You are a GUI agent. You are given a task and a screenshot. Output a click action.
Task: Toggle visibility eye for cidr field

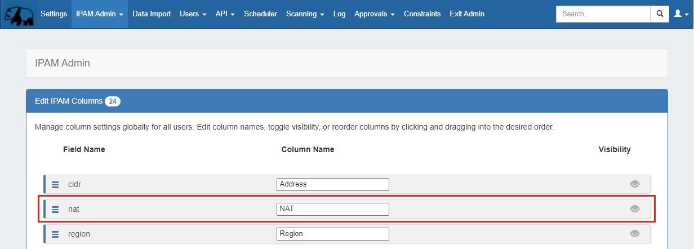[x=634, y=184]
